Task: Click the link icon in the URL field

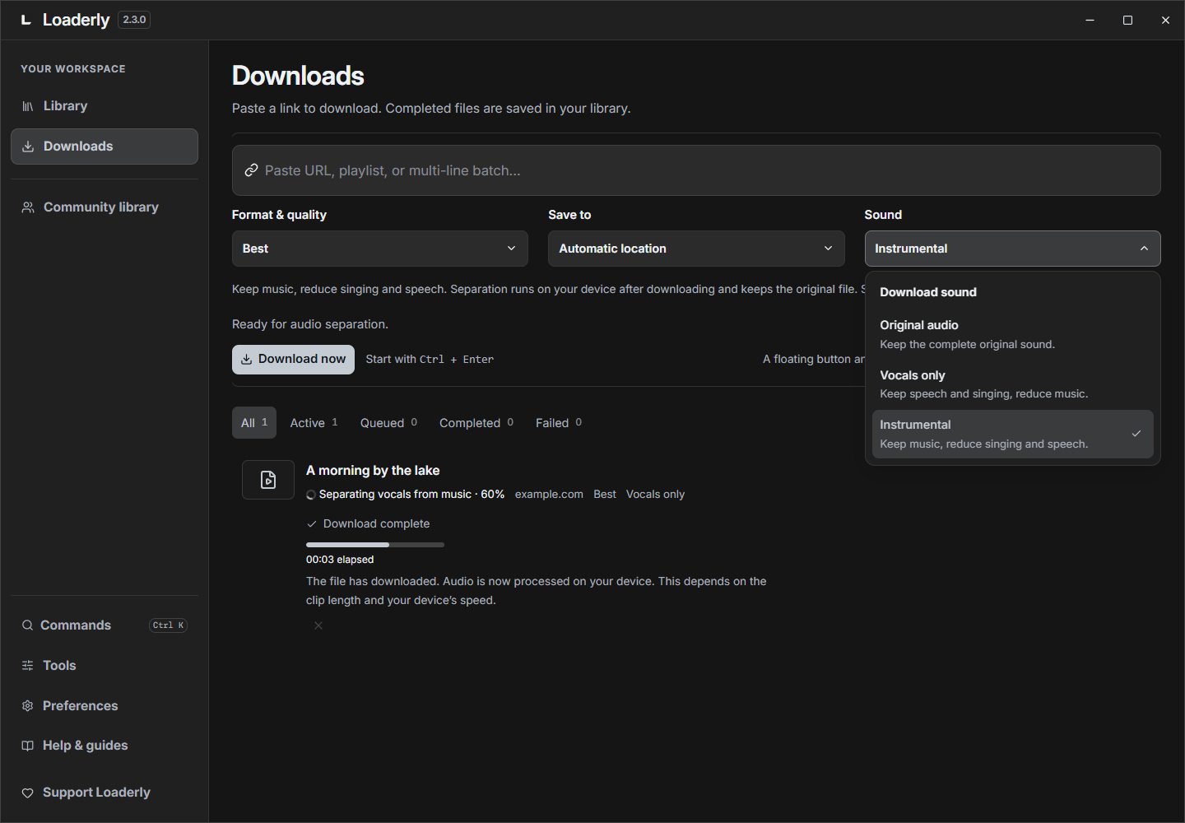Action: point(252,170)
